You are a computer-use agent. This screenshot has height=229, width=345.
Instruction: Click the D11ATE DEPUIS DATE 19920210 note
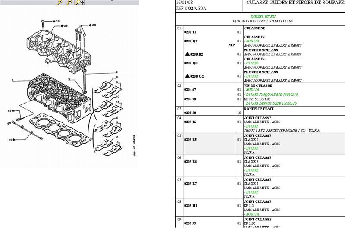tap(270, 104)
